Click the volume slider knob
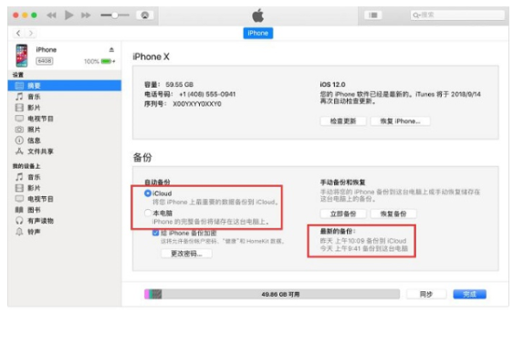 point(115,15)
